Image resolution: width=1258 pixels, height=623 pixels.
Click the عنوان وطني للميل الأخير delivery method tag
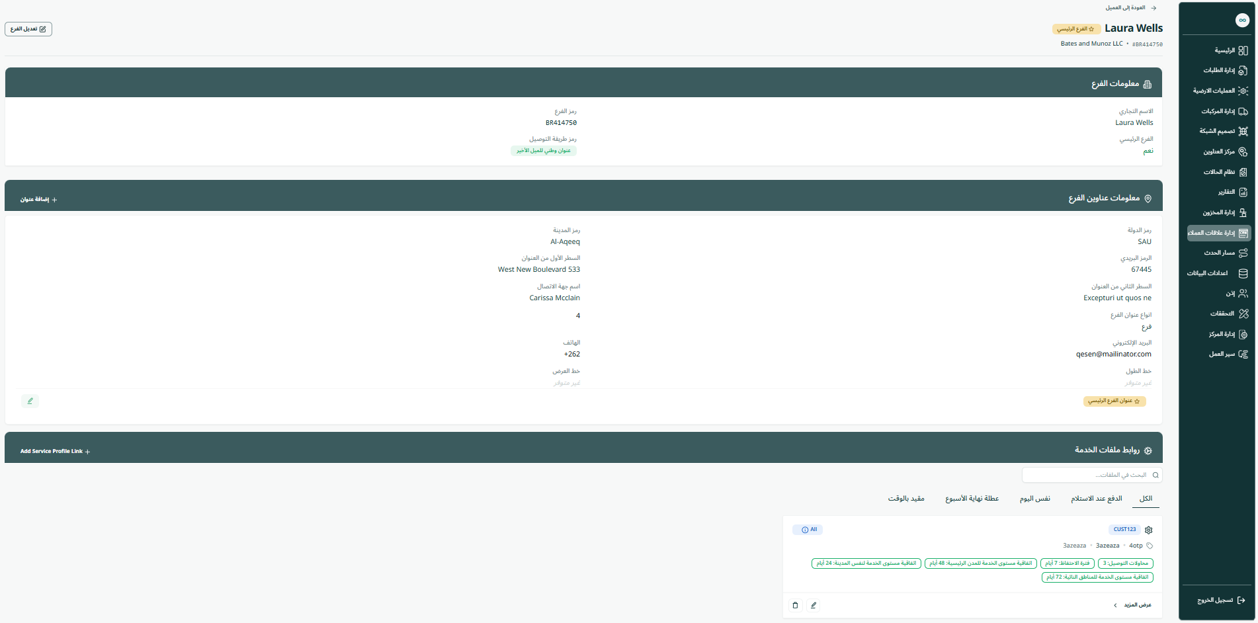[x=544, y=151]
